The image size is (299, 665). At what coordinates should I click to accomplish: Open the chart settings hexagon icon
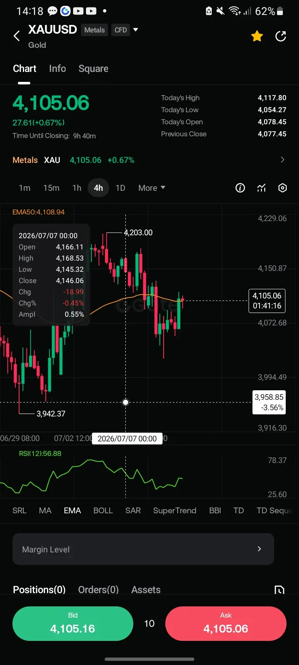(x=282, y=188)
